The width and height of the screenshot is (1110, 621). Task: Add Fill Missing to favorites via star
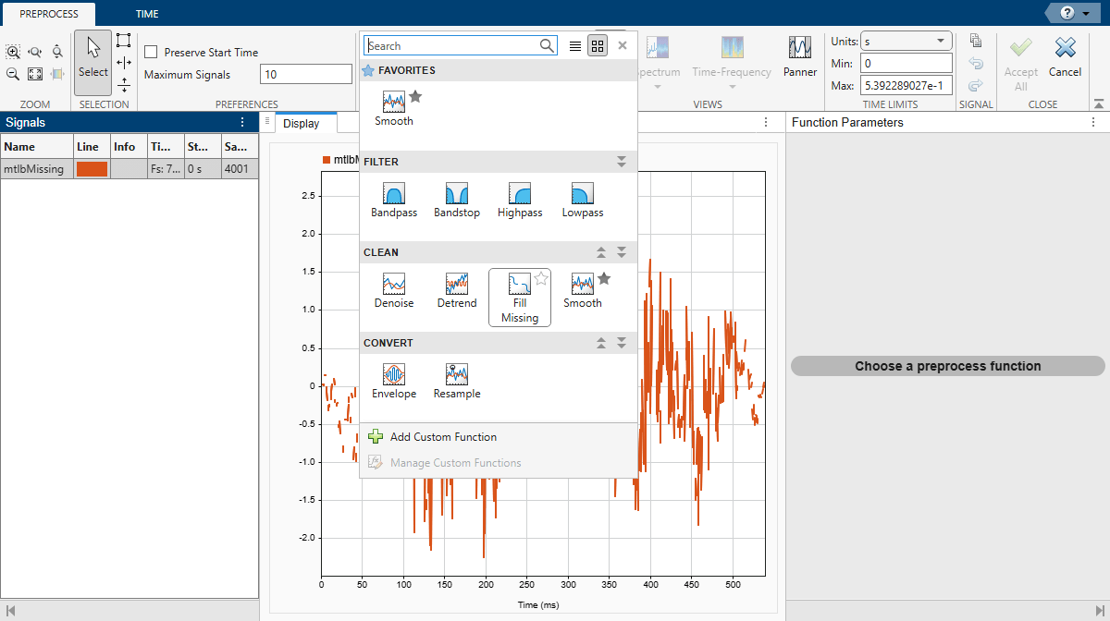[x=541, y=278]
